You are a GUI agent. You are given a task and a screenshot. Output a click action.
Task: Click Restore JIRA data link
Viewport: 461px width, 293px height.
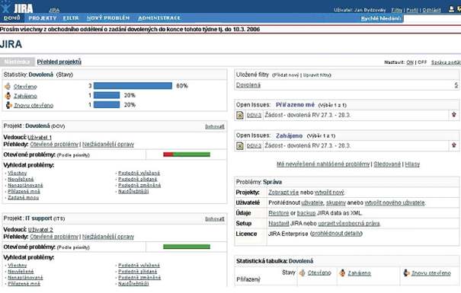279,213
